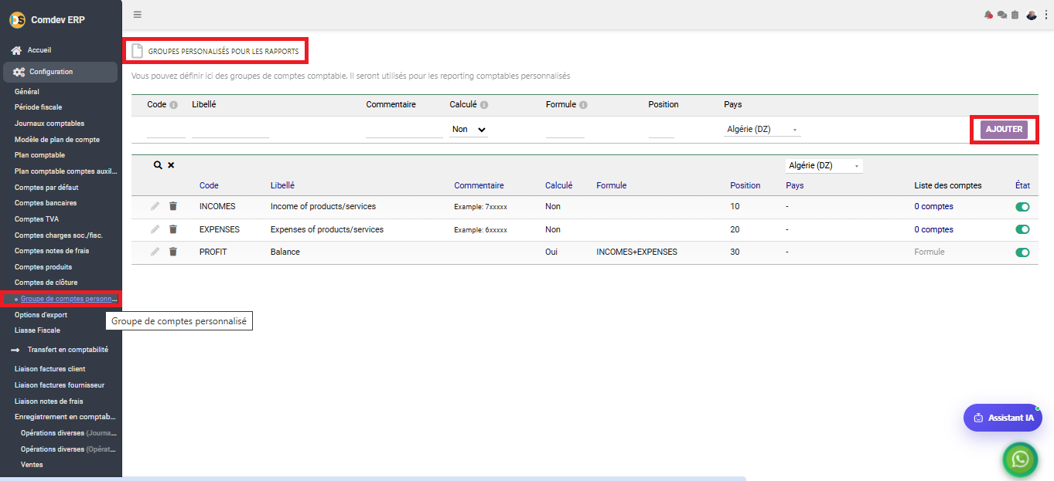Viewport: 1054px width, 481px height.
Task: Sort the list by Code column header
Action: click(209, 185)
